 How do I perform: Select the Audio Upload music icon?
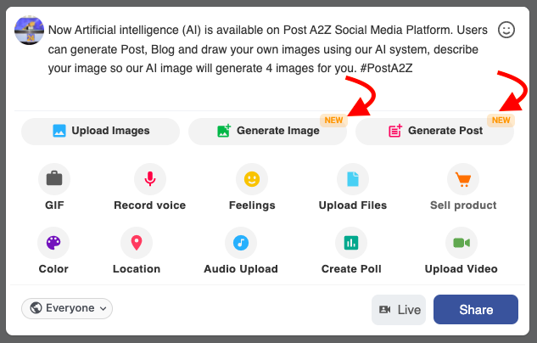click(241, 243)
